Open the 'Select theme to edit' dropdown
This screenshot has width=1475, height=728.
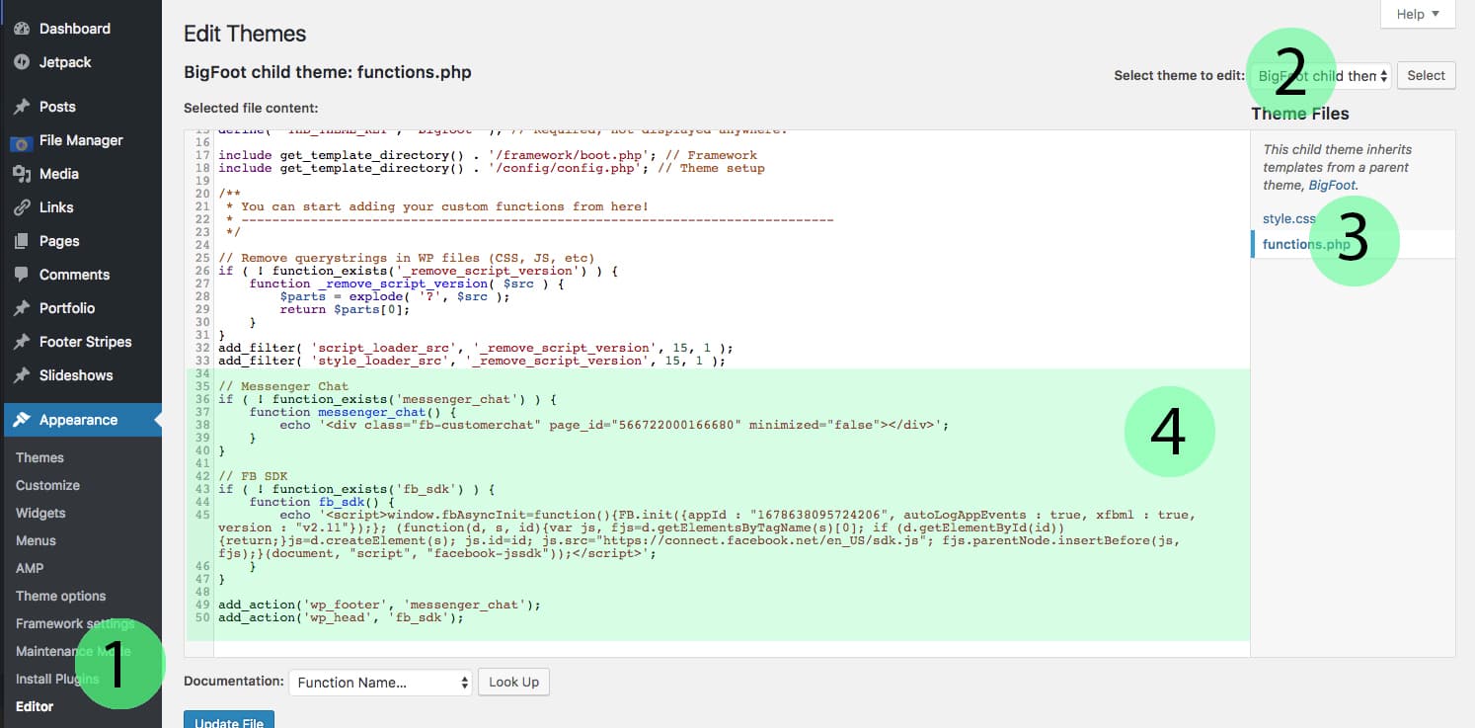tap(1320, 76)
